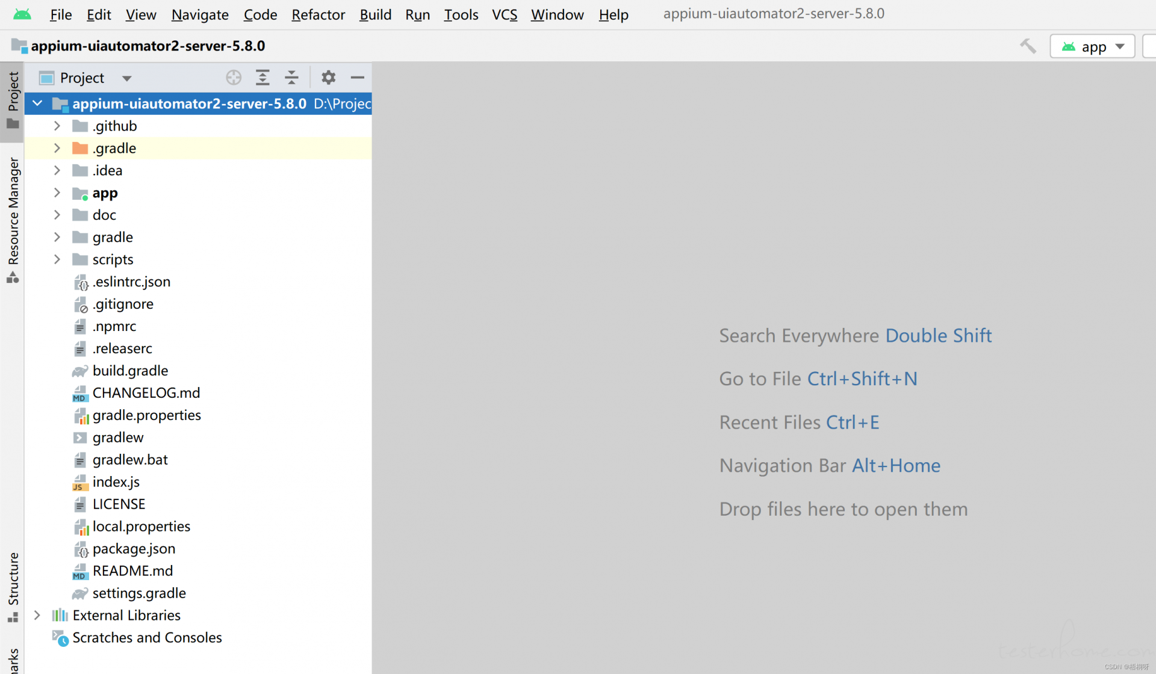1156x674 pixels.
Task: Open the app run configuration dropdown
Action: [x=1092, y=46]
